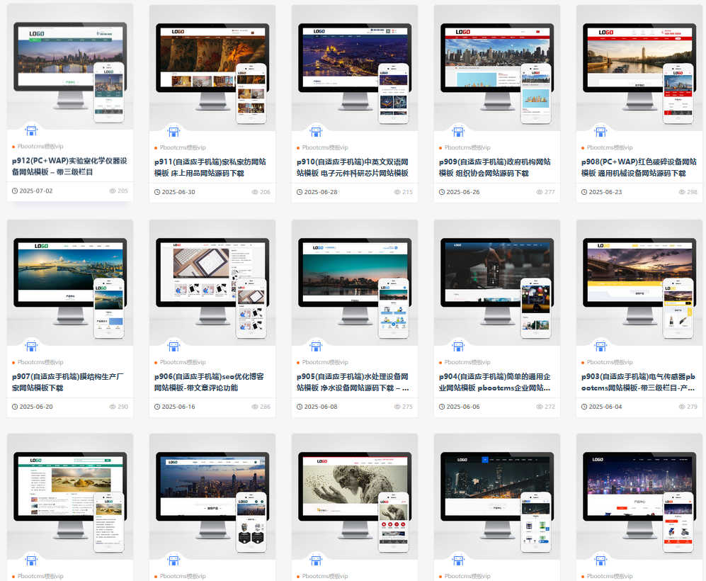This screenshot has width=706, height=581.
Task: Click the clock icon beside 2025-06-30
Action: 157,192
